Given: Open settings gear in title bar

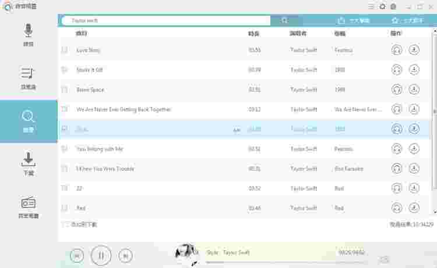Looking at the screenshot, I should 382,6.
